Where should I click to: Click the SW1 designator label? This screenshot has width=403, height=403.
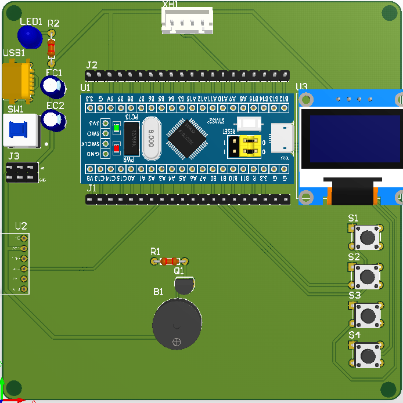(x=16, y=110)
